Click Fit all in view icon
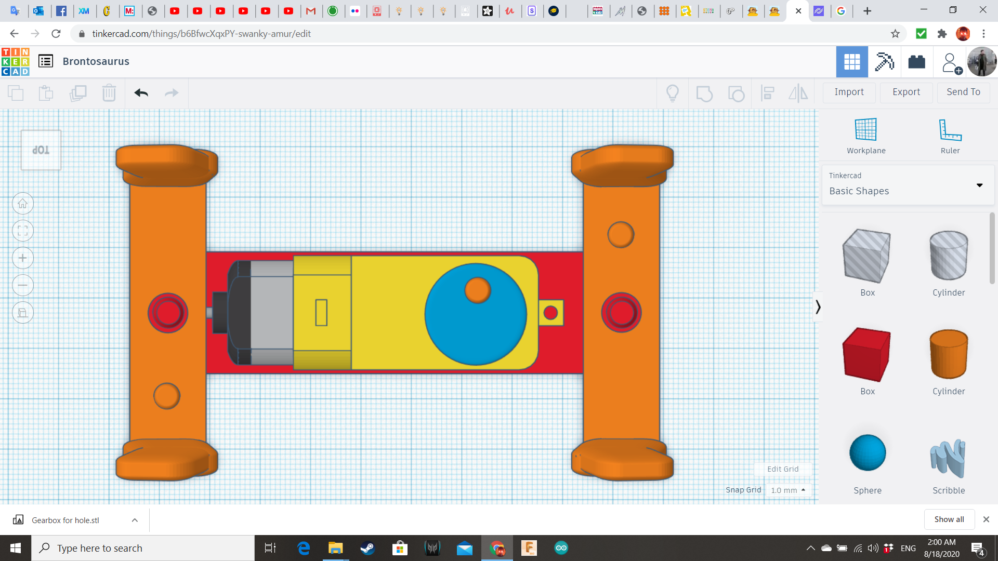This screenshot has height=561, width=998. [x=23, y=231]
